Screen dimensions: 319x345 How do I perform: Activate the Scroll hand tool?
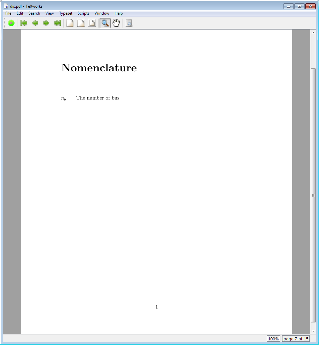pyautogui.click(x=116, y=23)
